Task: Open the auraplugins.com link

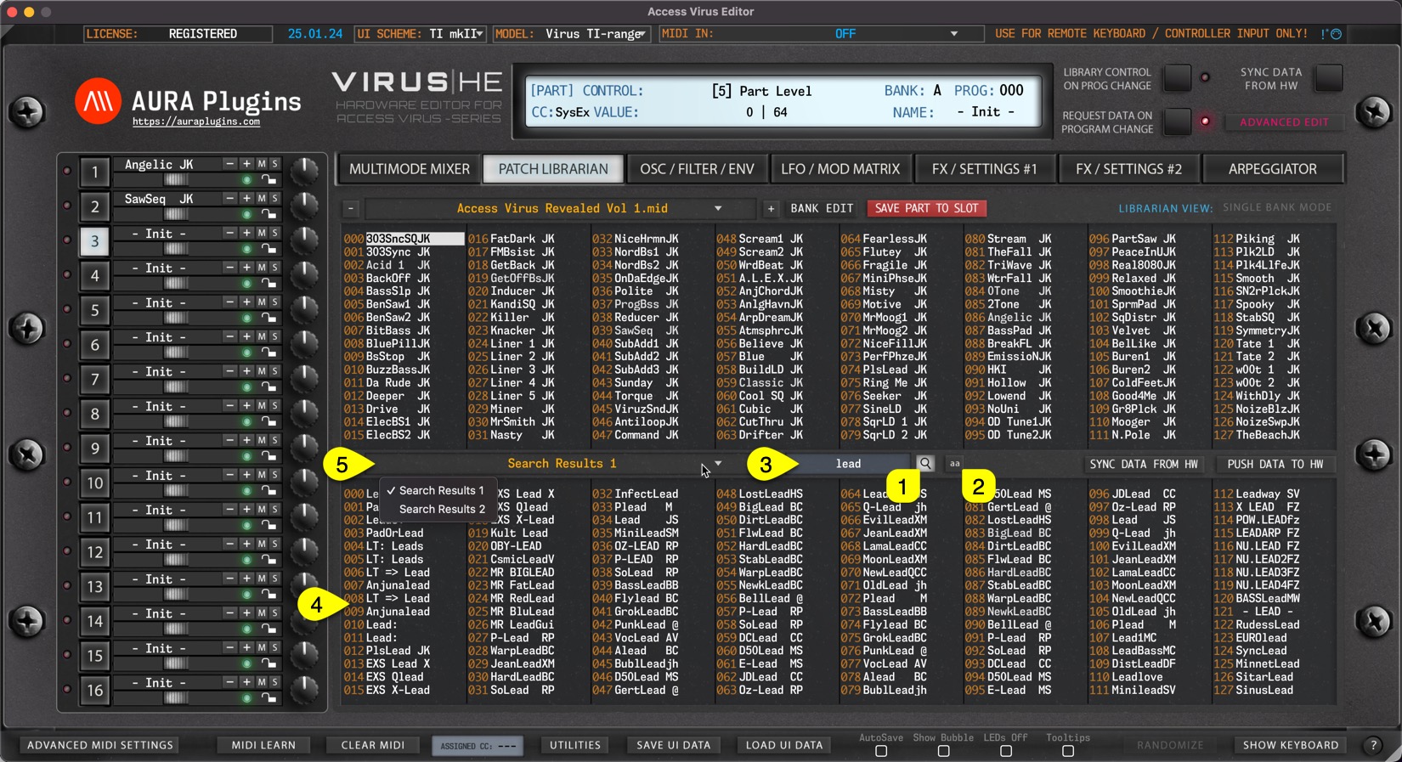Action: tap(196, 122)
